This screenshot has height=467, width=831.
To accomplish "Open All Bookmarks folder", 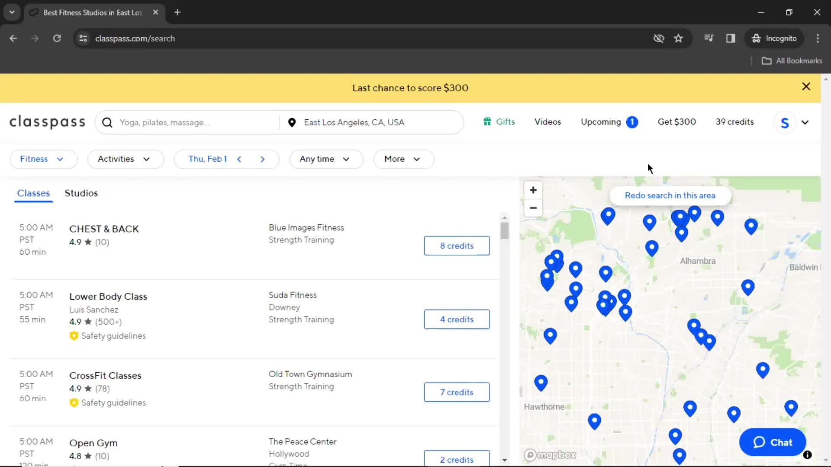I will pyautogui.click(x=792, y=61).
